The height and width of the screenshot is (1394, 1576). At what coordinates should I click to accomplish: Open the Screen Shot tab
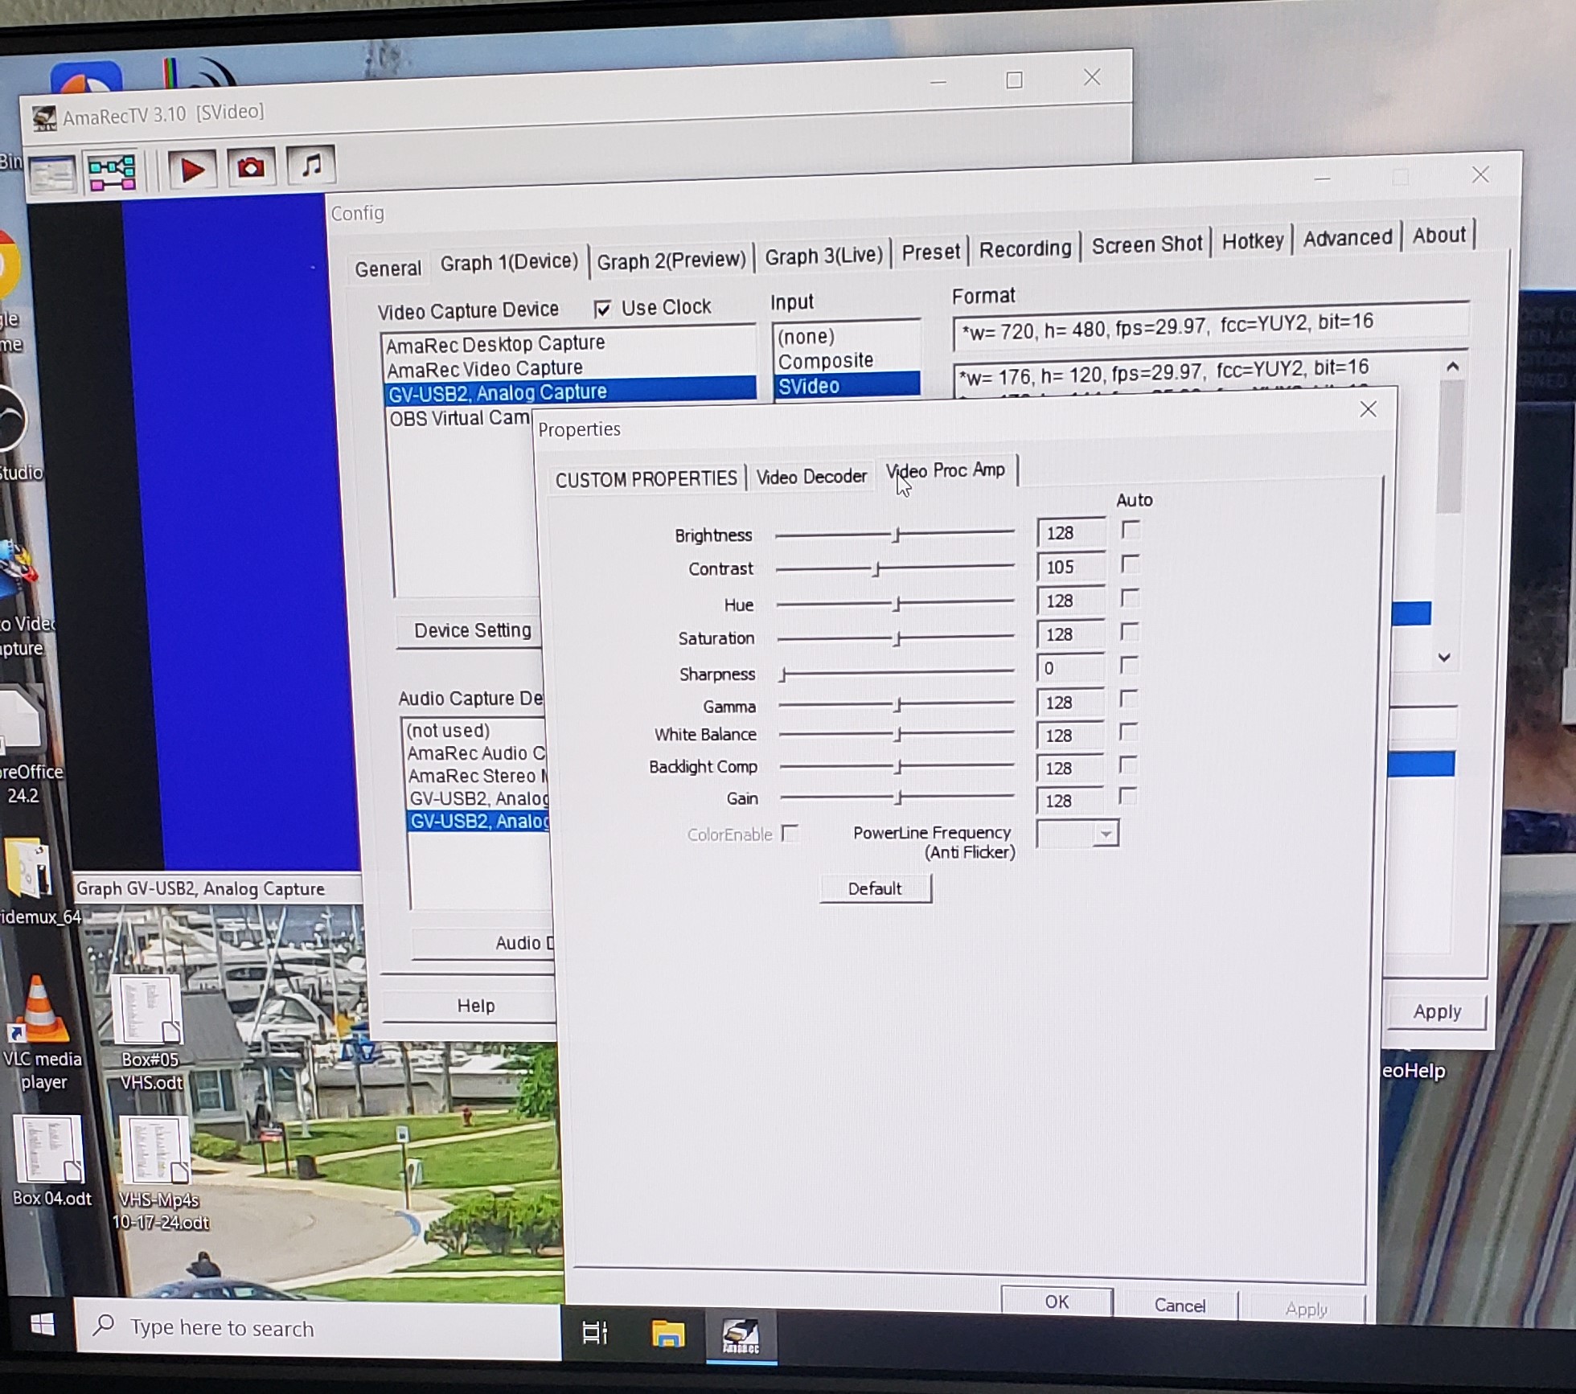[1147, 244]
